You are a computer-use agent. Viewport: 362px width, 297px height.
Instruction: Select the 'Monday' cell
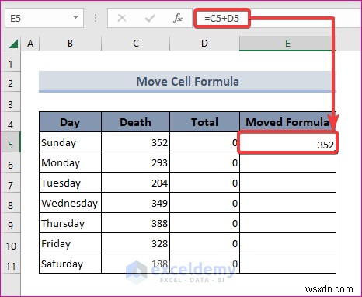[x=70, y=162]
